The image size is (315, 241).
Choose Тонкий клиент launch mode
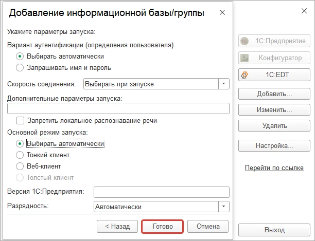(x=20, y=155)
